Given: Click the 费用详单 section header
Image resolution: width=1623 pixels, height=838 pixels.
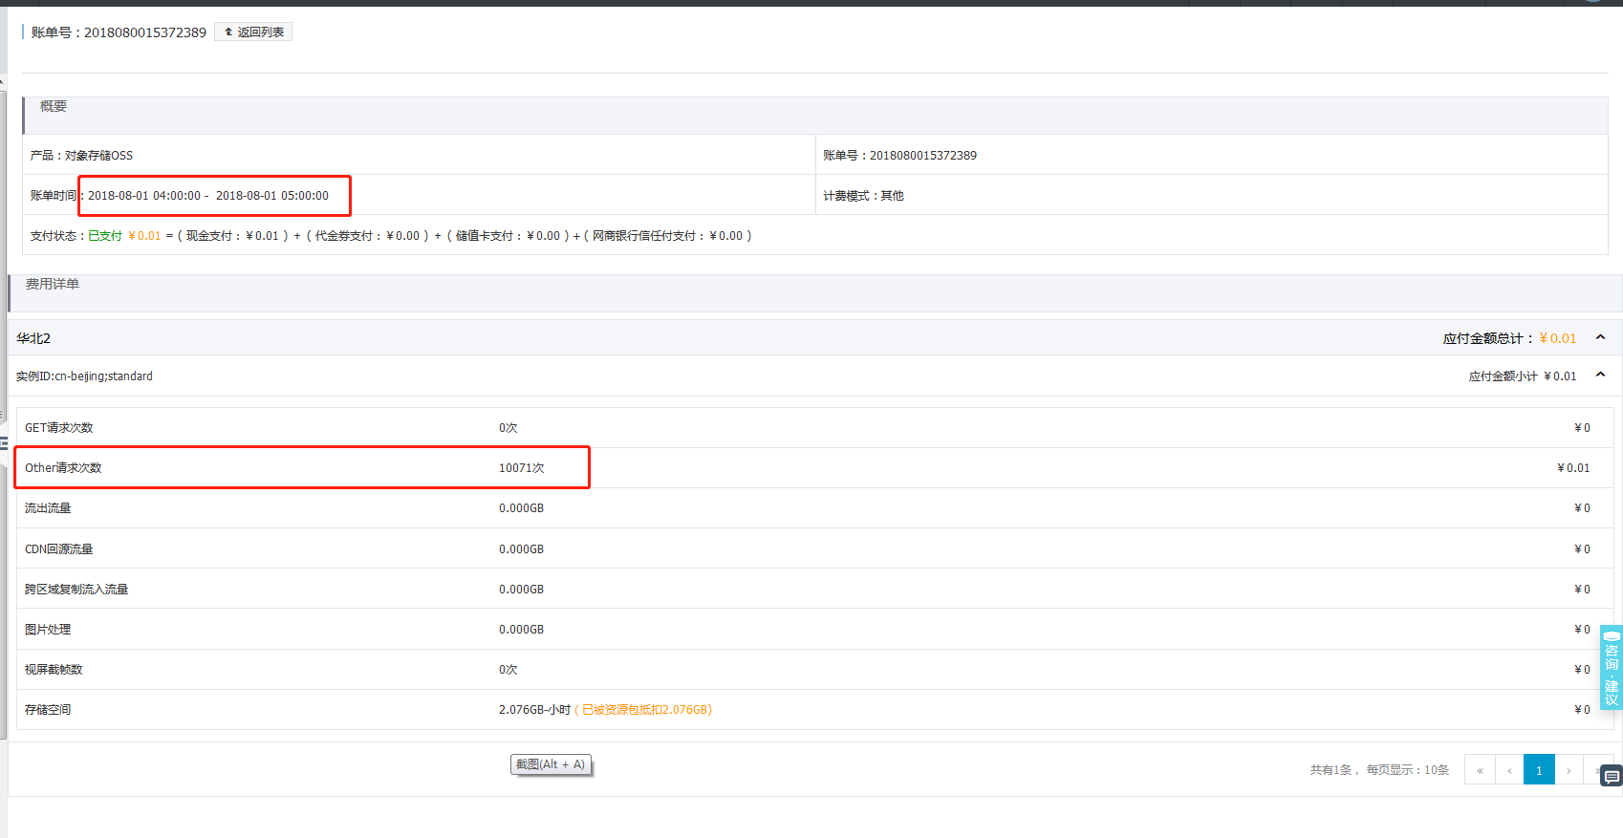Looking at the screenshot, I should point(53,285).
